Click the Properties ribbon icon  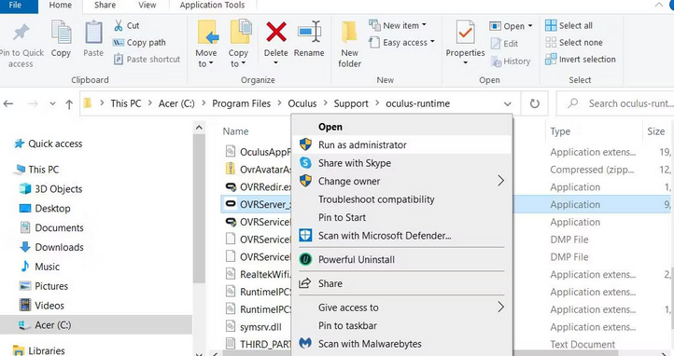465,33
